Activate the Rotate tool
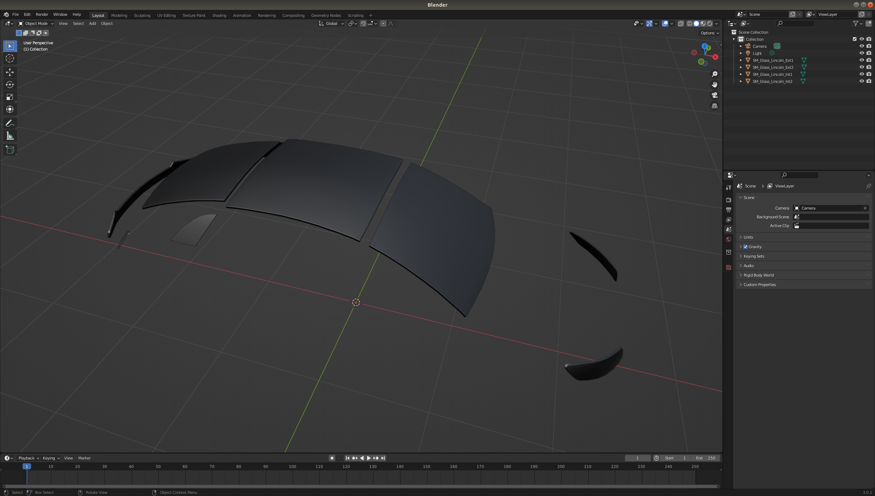This screenshot has width=875, height=496. [x=10, y=85]
